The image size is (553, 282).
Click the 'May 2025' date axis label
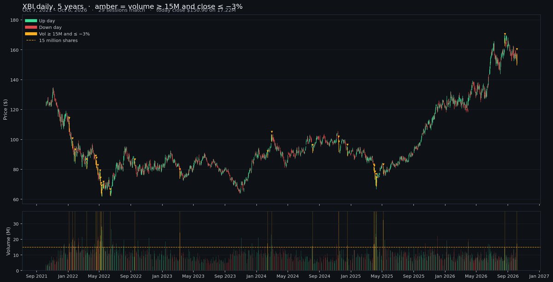[381, 277]
